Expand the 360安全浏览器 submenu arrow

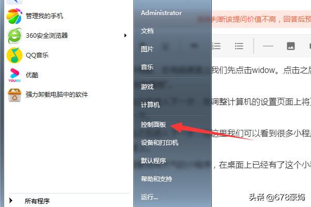125,36
